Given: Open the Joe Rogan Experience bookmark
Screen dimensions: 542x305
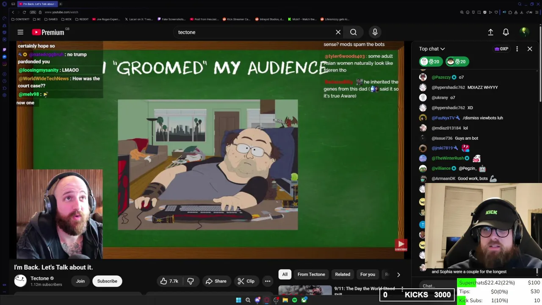Looking at the screenshot, I should point(106,19).
